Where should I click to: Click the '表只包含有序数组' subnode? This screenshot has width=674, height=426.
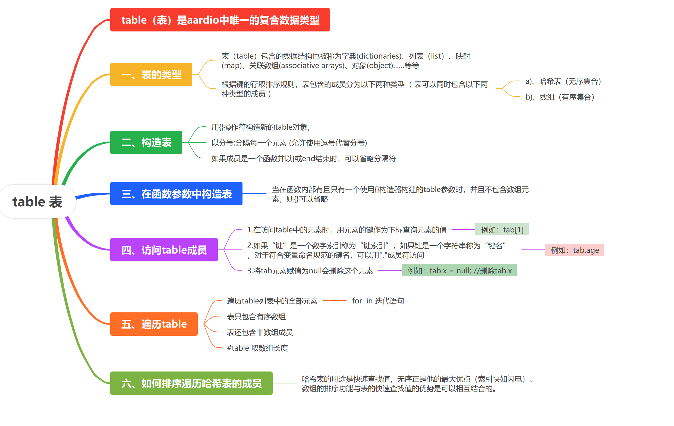(256, 316)
